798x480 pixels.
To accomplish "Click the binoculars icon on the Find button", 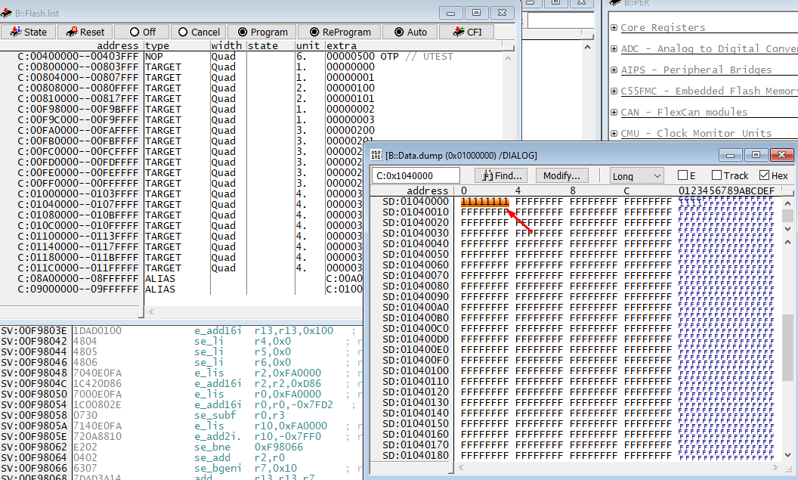I will click(486, 175).
